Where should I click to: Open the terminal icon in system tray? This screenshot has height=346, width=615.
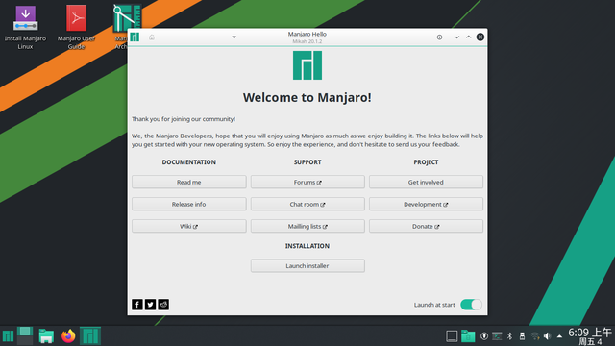tap(497, 336)
